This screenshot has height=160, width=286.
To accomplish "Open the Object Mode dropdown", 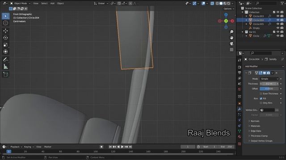I will [x=20, y=3].
